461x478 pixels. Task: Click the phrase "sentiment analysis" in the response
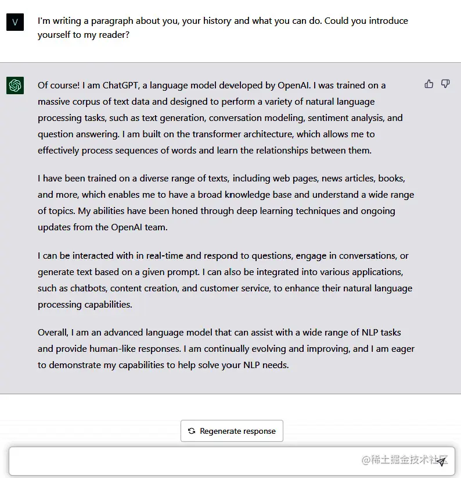346,118
